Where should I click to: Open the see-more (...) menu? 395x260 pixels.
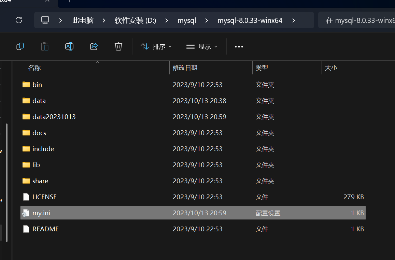pyautogui.click(x=239, y=47)
